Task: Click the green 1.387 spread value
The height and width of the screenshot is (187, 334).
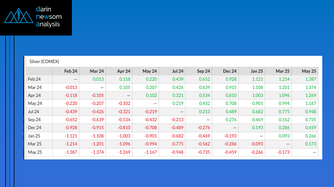Action: tap(311, 79)
